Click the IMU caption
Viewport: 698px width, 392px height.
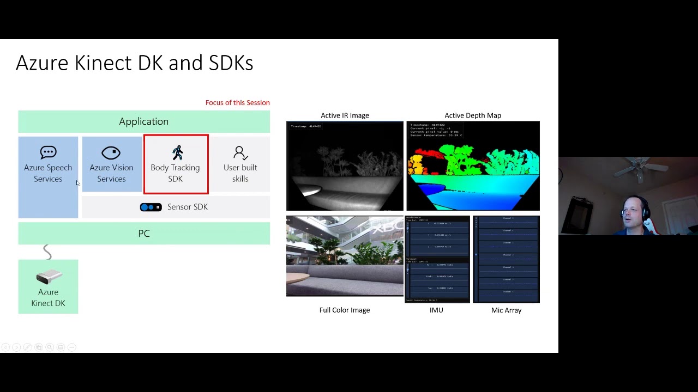pyautogui.click(x=436, y=310)
